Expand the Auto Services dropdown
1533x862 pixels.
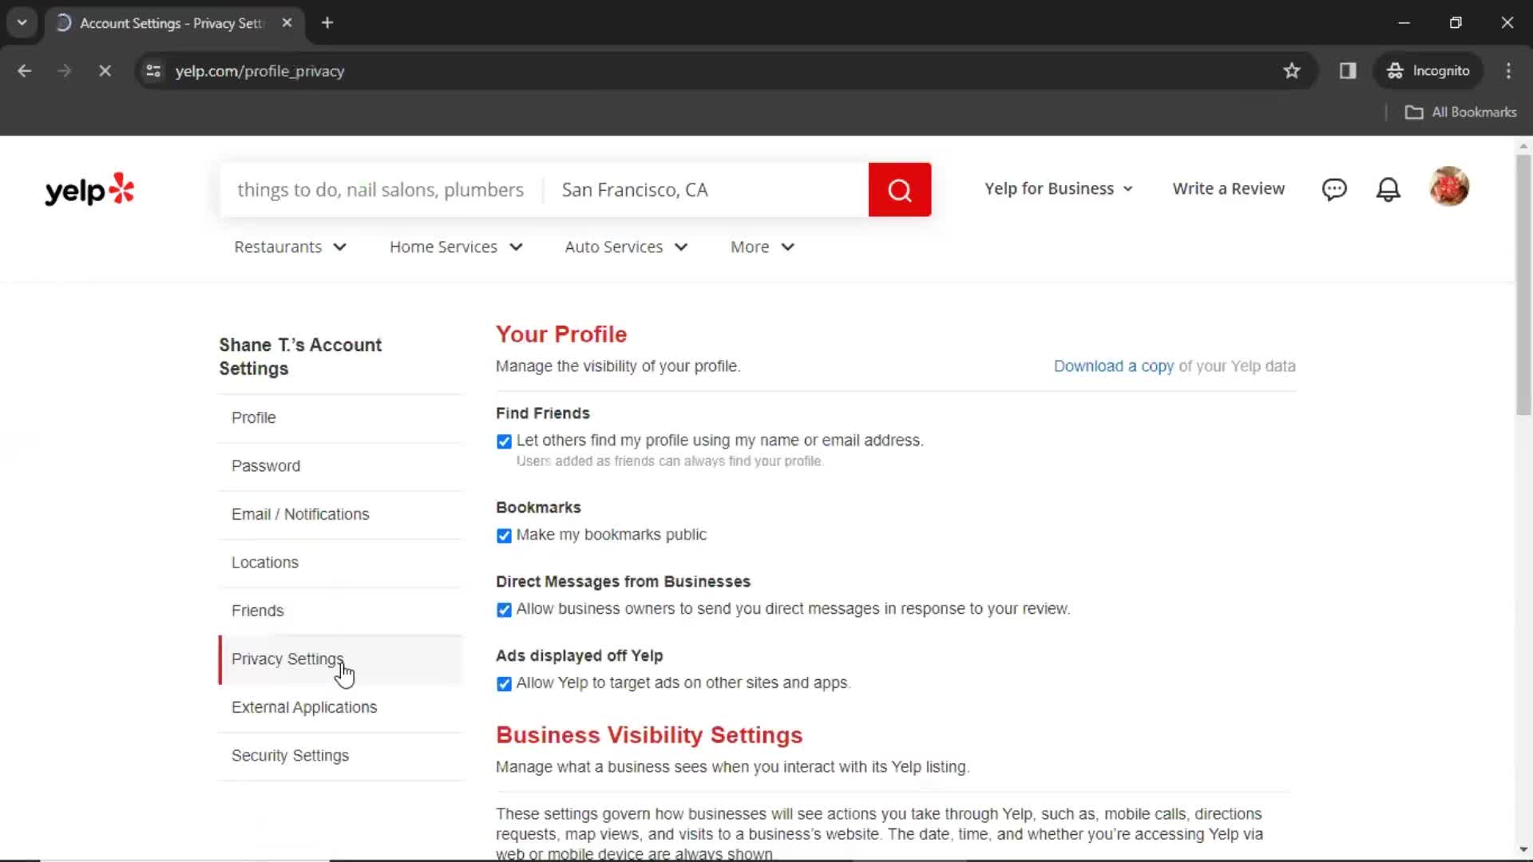click(x=626, y=247)
